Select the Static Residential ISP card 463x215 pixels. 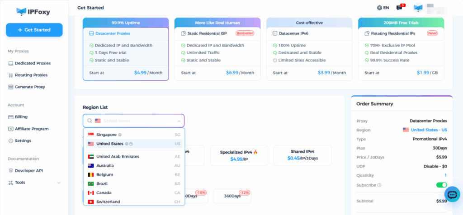tap(217, 49)
